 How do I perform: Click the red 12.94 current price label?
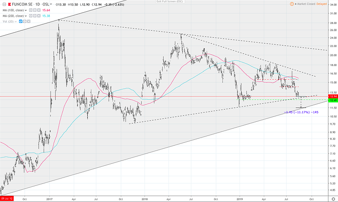333,96
